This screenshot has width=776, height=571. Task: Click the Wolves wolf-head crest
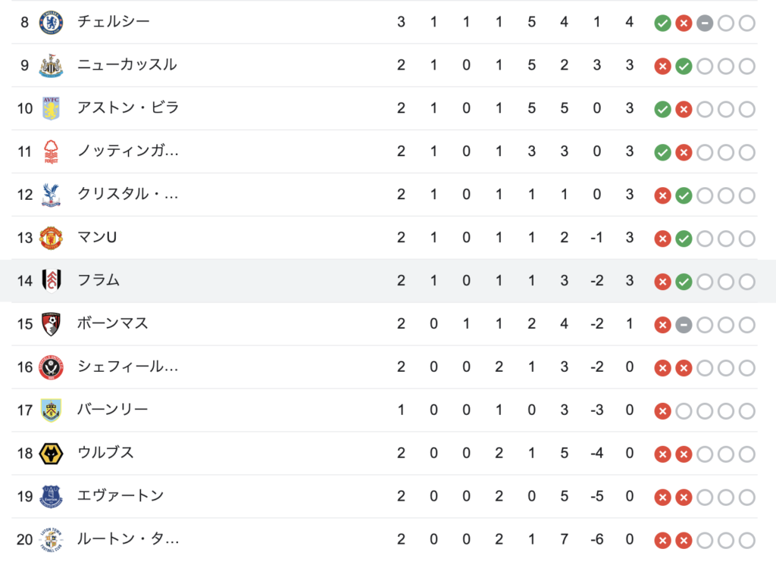click(51, 454)
